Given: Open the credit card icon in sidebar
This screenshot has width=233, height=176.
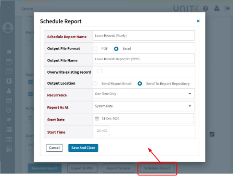Looking at the screenshot, I should [x=9, y=101].
